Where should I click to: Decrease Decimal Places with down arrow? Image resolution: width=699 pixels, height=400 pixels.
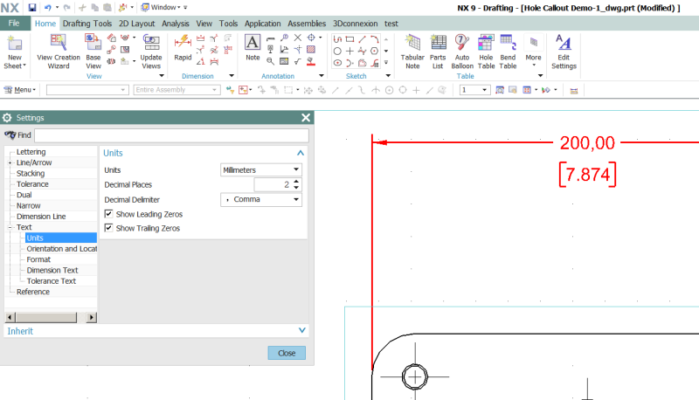click(x=296, y=188)
